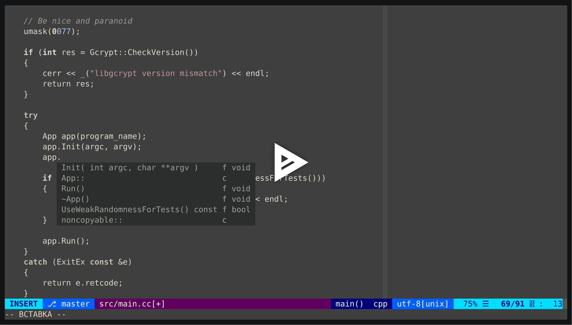Click the comment '// Be nice and paranoid'

tap(78, 21)
